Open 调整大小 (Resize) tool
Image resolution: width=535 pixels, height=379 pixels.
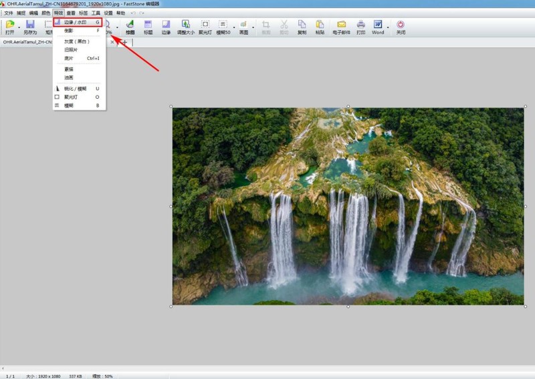(186, 26)
